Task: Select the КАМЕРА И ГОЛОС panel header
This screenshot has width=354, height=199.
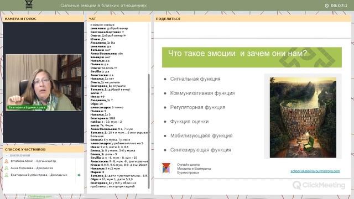Action: coord(43,19)
